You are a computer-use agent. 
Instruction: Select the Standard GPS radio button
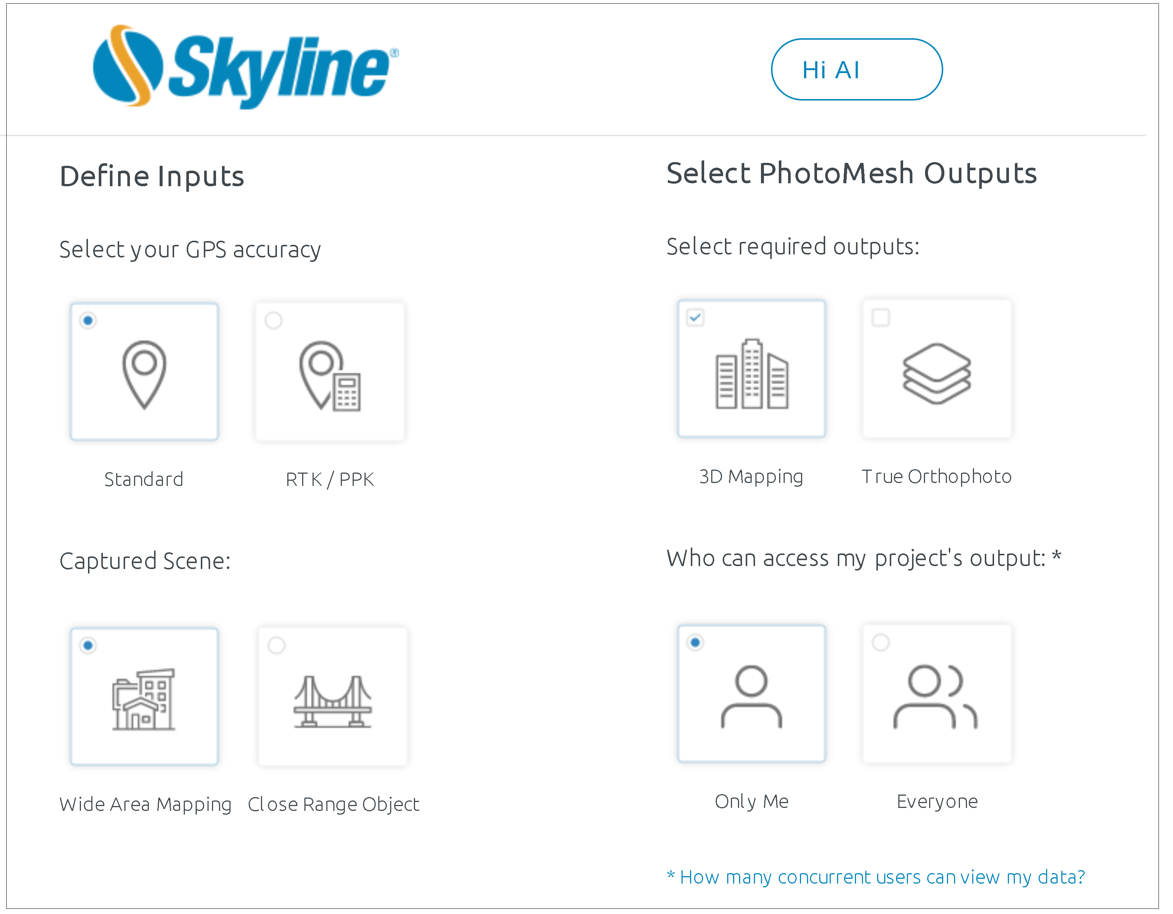pyautogui.click(x=88, y=320)
